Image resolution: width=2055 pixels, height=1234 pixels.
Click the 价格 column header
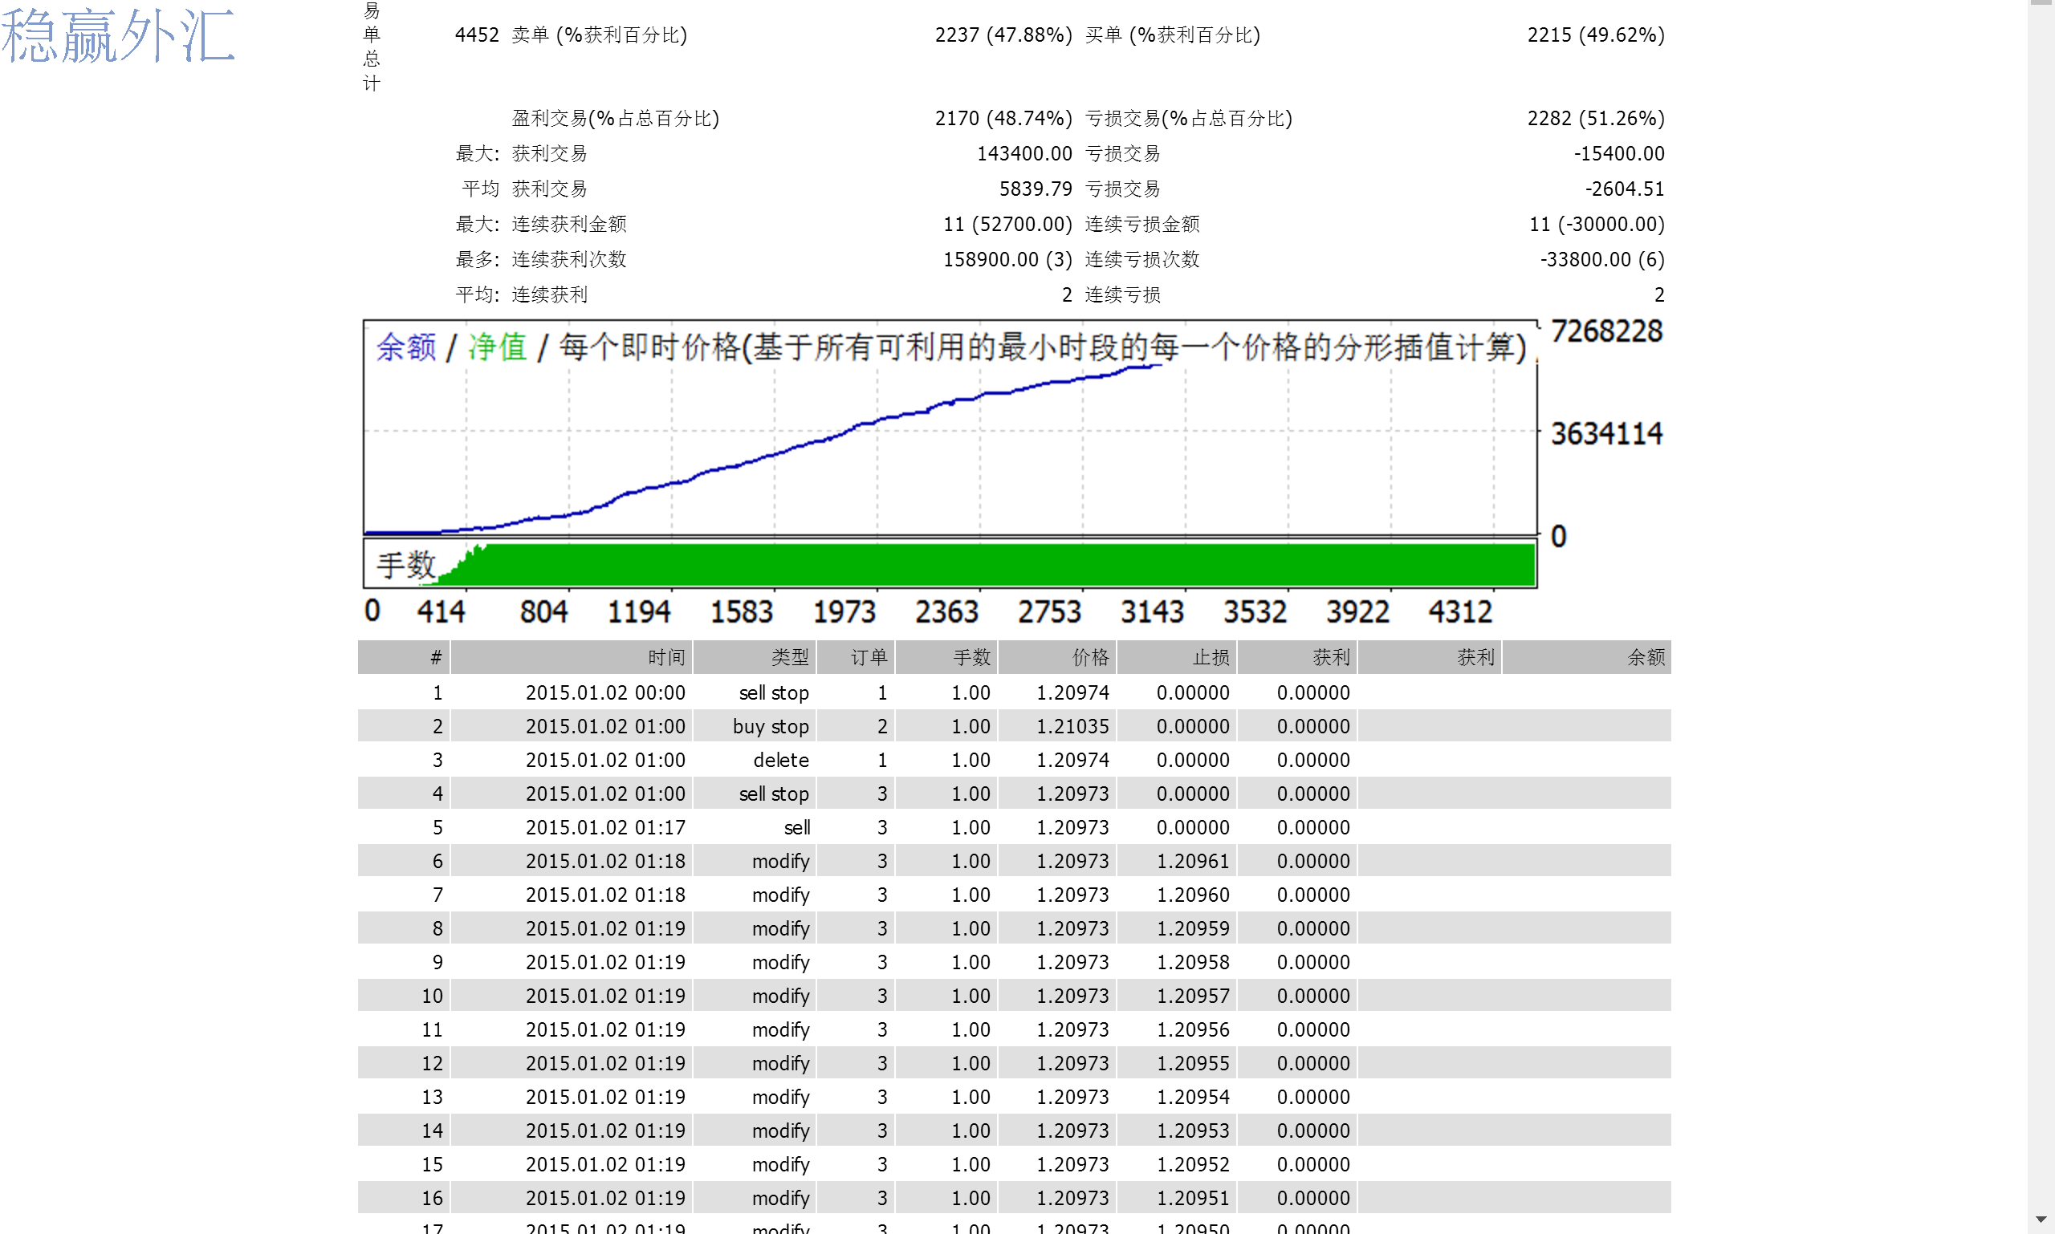(x=1056, y=657)
